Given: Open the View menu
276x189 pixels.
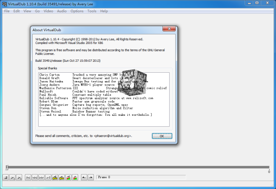Looking at the screenshot, I should [x=27, y=11].
